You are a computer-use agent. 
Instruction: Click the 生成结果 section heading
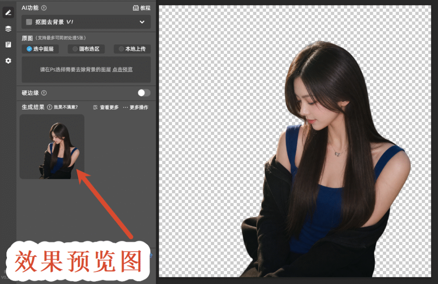33,107
